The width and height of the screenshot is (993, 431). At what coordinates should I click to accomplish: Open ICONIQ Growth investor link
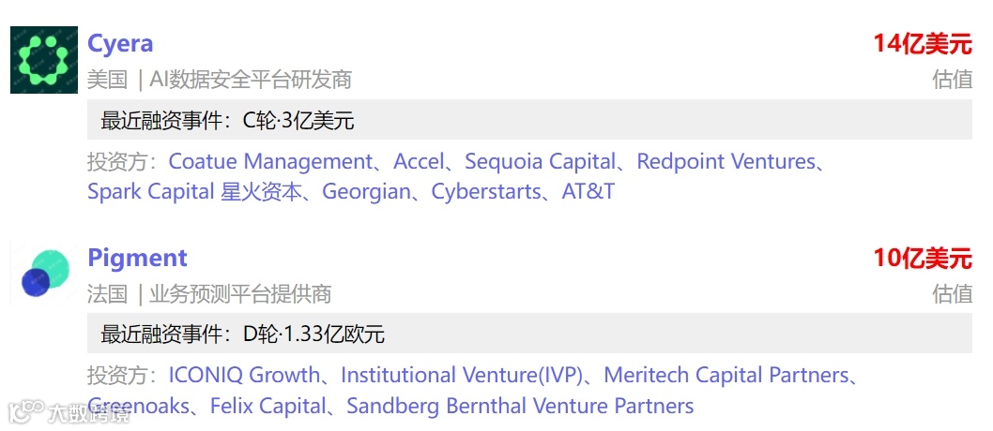[x=244, y=376]
